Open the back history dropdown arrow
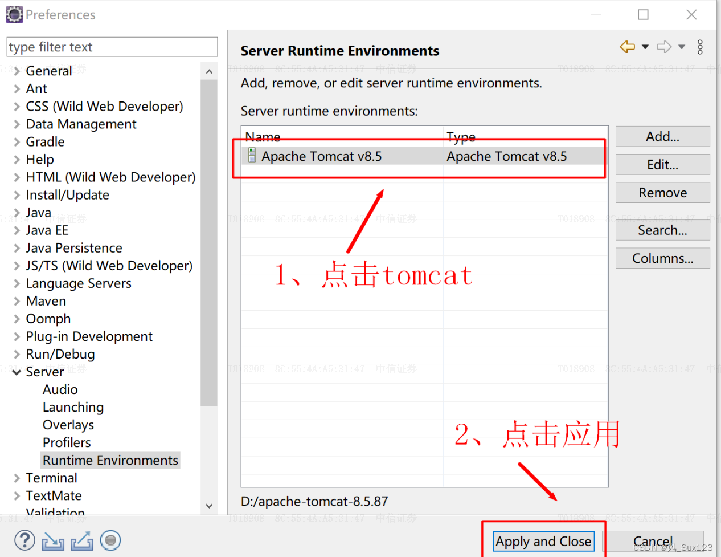Image resolution: width=721 pixels, height=557 pixels. pos(645,47)
